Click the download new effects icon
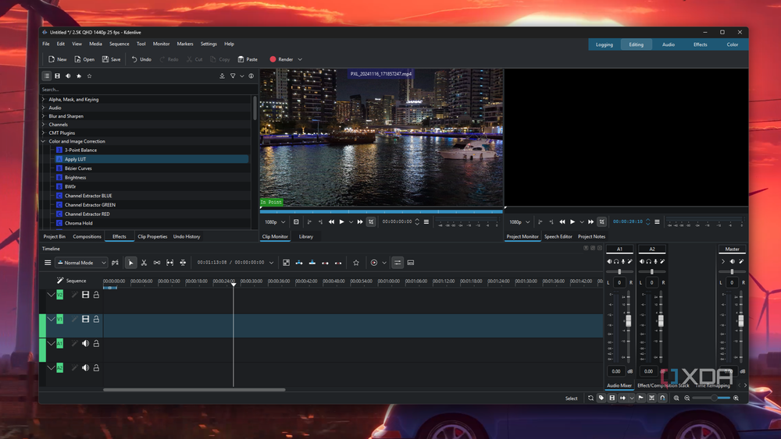The height and width of the screenshot is (439, 781). [x=222, y=76]
